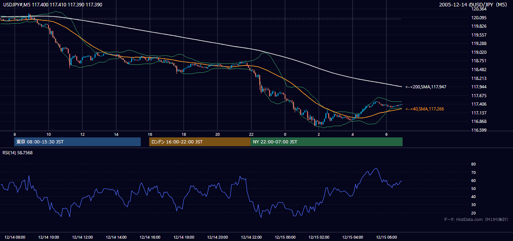Click RSI scale level 60
This screenshot has height=241, width=513.
pos(473,180)
